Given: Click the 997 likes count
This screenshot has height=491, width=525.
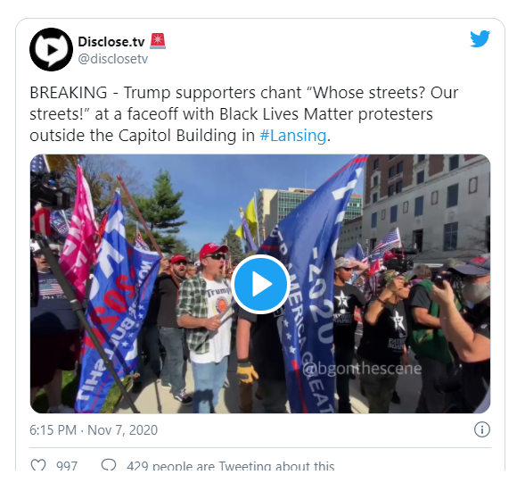Looking at the screenshot, I should 67,465.
